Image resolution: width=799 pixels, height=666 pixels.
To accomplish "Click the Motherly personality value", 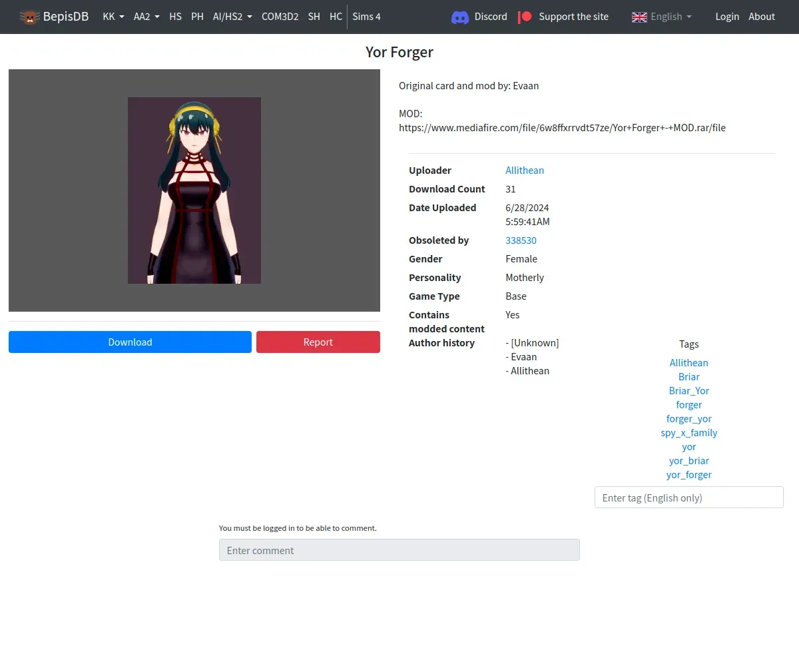I will click(x=525, y=278).
